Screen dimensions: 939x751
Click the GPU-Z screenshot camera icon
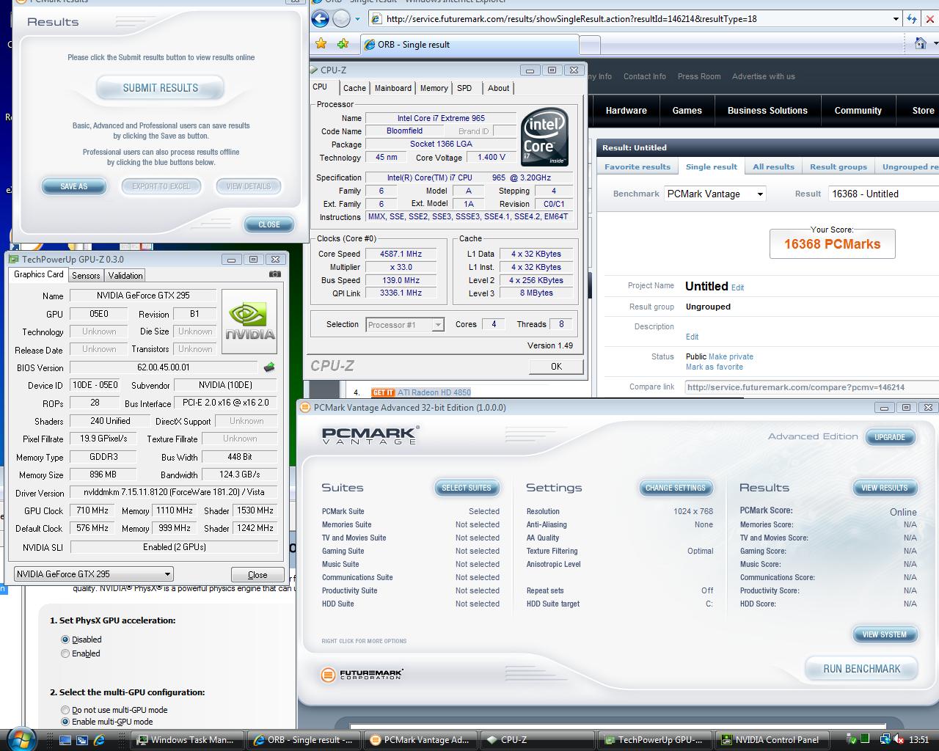click(275, 274)
